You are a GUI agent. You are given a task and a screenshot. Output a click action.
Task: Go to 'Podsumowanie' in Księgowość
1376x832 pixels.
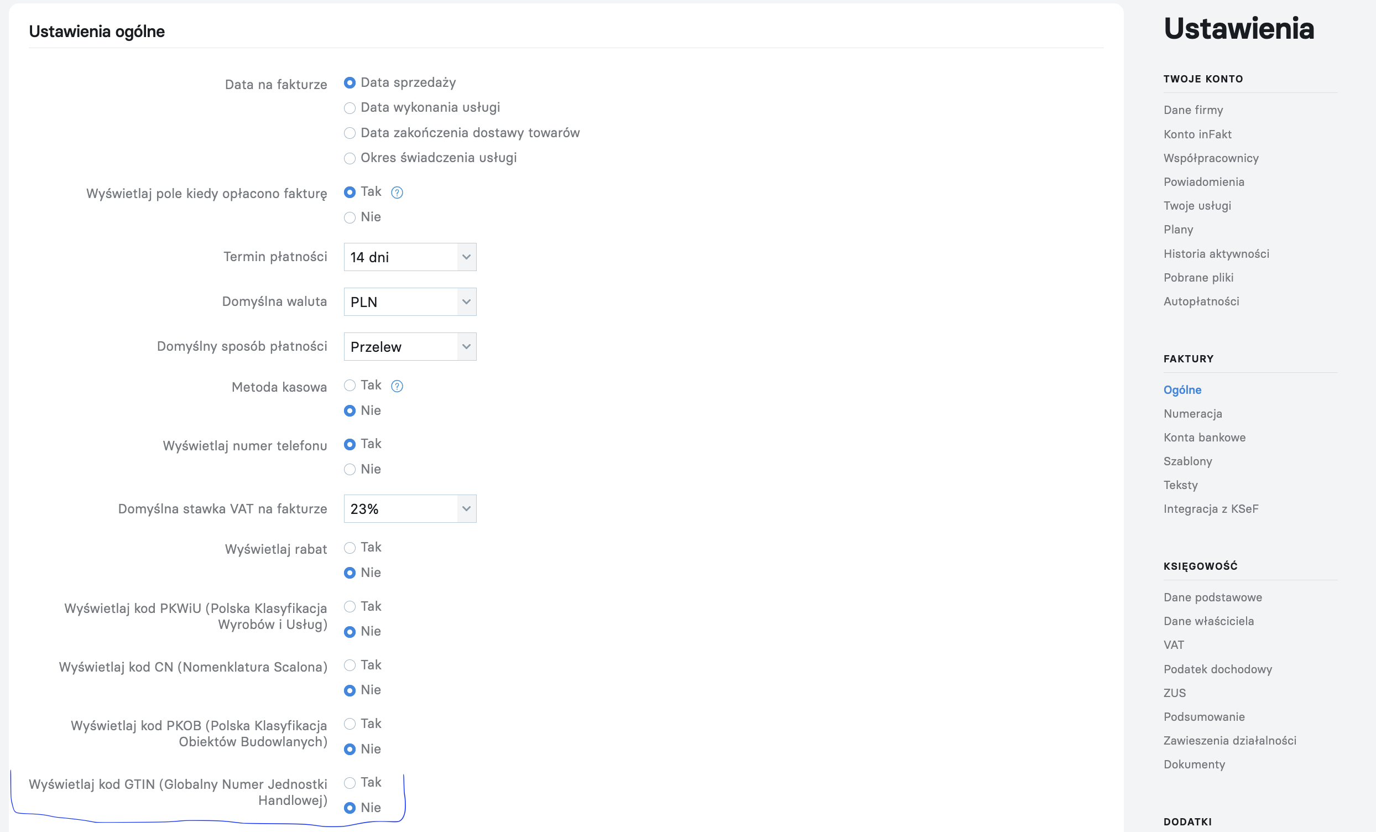point(1204,717)
